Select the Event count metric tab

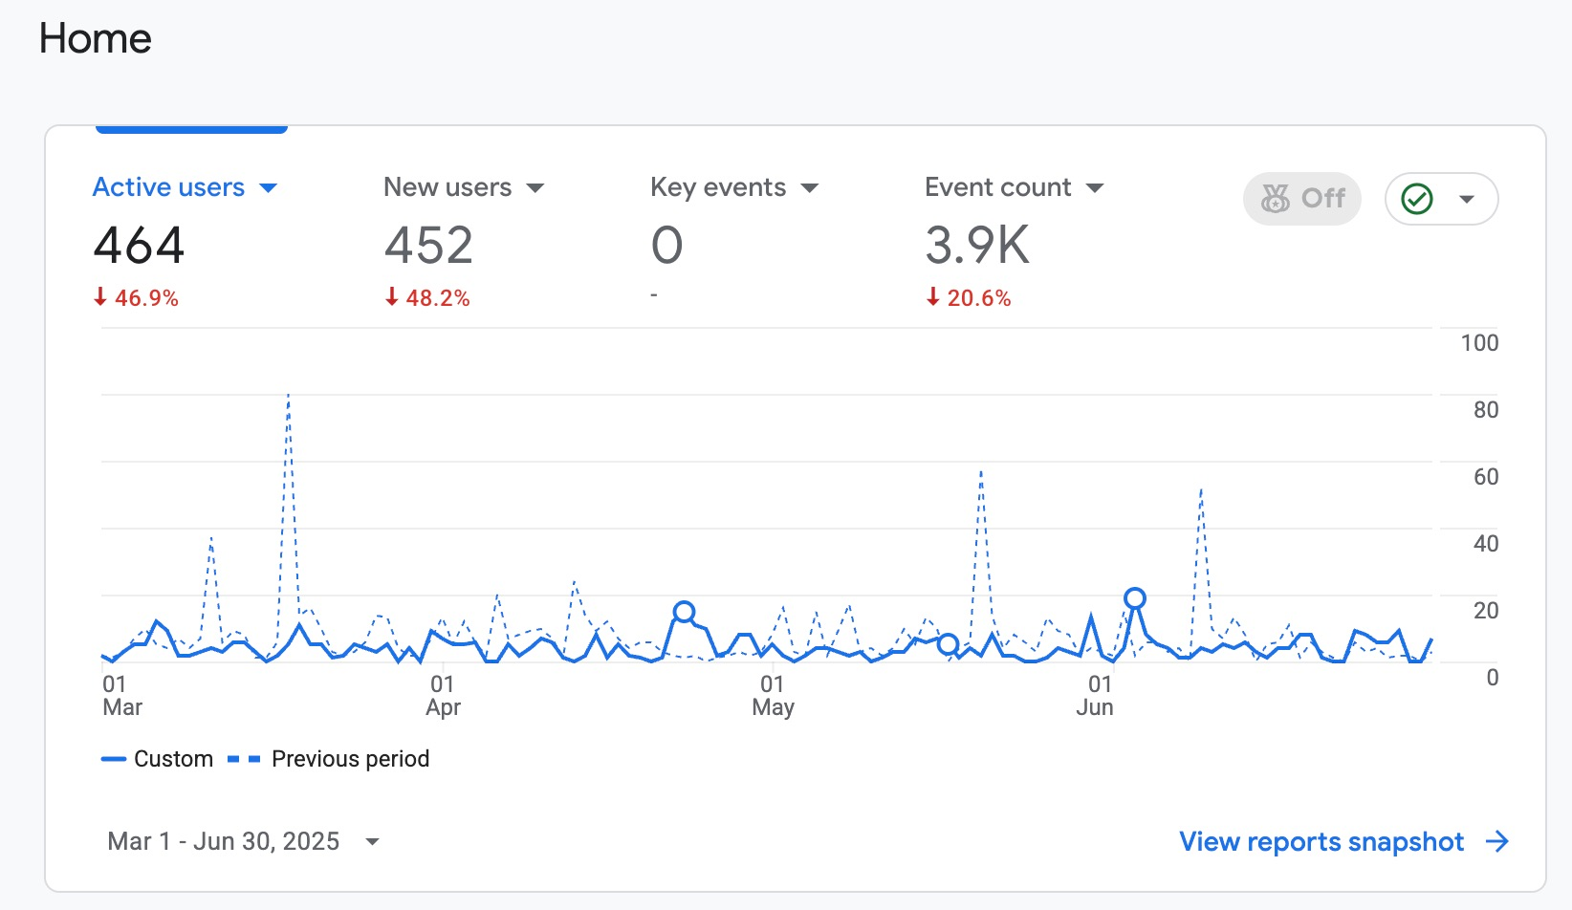click(1015, 187)
